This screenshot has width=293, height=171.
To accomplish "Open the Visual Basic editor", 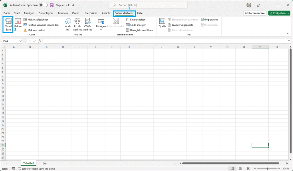I will 8,25.
